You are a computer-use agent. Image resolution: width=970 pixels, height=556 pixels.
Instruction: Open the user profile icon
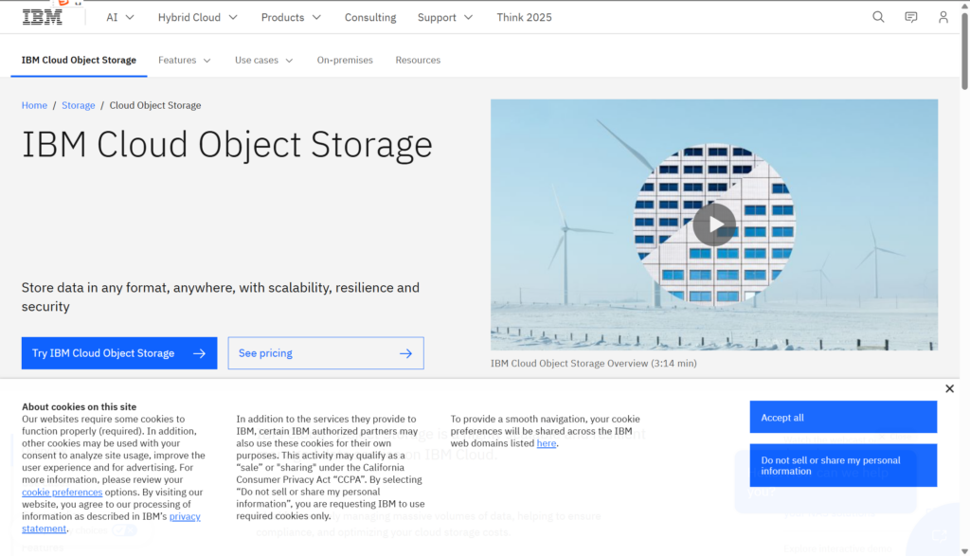943,17
